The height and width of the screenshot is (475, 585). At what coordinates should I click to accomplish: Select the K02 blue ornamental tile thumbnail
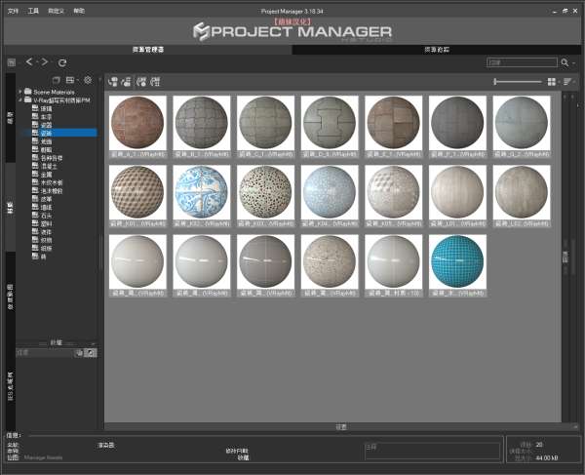coord(202,192)
